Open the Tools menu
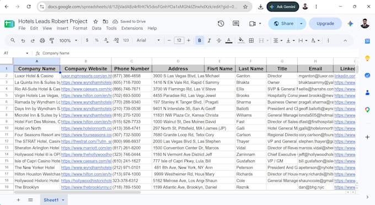 click(111, 28)
